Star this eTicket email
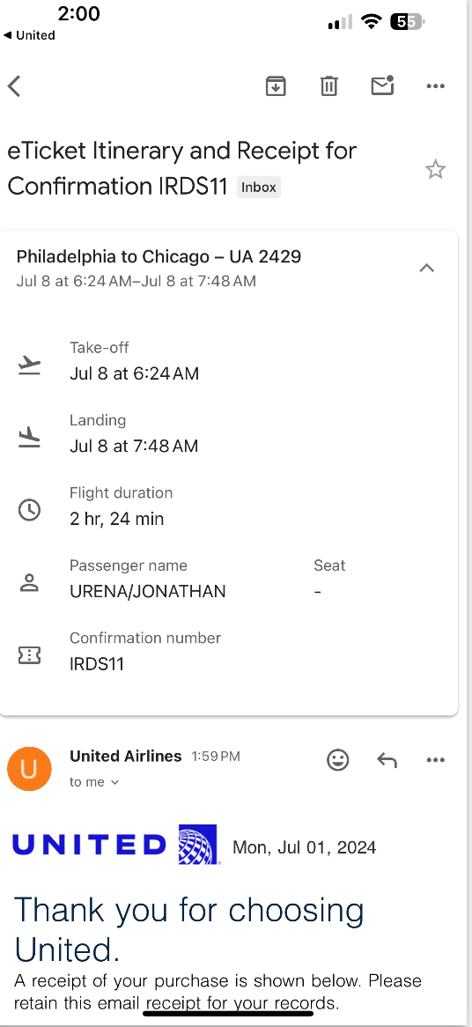This screenshot has height=1027, width=472. pos(435,170)
